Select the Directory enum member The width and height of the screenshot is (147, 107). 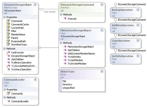pyautogui.click(x=67, y=85)
